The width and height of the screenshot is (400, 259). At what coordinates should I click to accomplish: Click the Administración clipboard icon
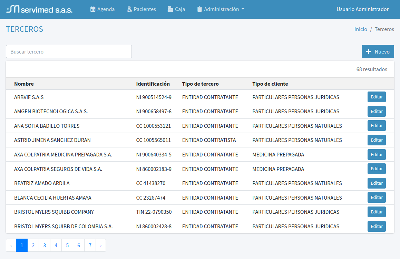pos(199,9)
